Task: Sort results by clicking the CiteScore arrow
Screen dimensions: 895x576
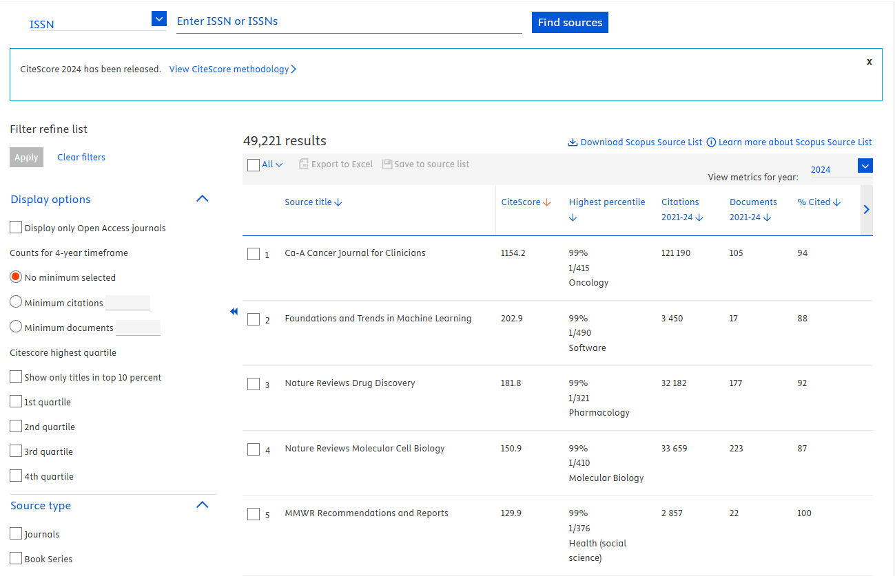Action: click(x=546, y=202)
